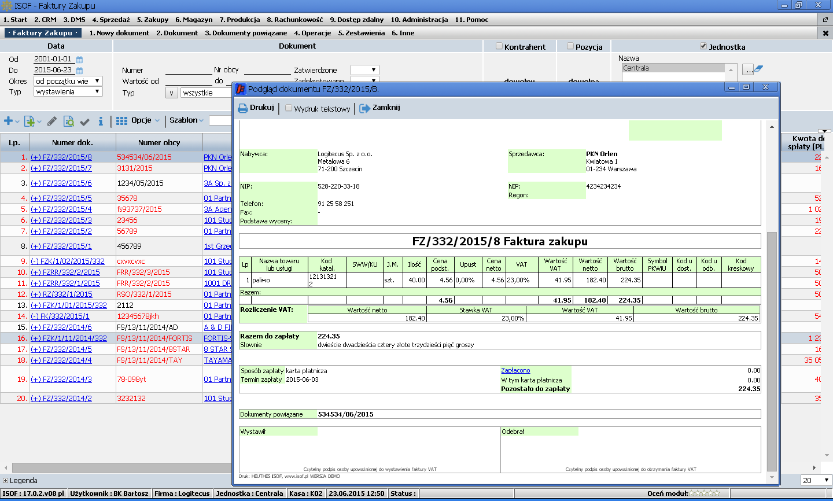Click the Numer input field
The width and height of the screenshot is (833, 501).
click(x=189, y=70)
